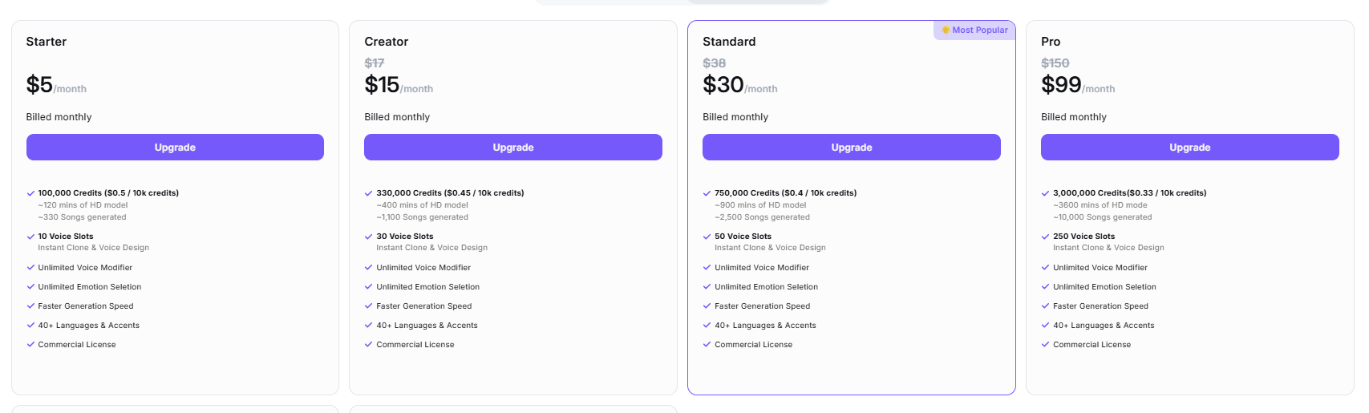1369x413 pixels.
Task: Choose Upgrade under the Pro plan
Action: tap(1189, 148)
